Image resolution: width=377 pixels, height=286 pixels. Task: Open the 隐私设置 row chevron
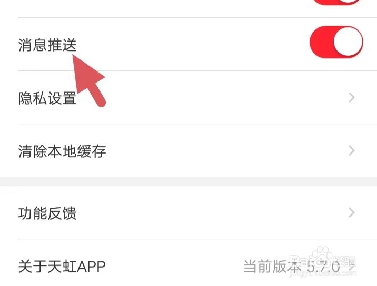pyautogui.click(x=352, y=97)
